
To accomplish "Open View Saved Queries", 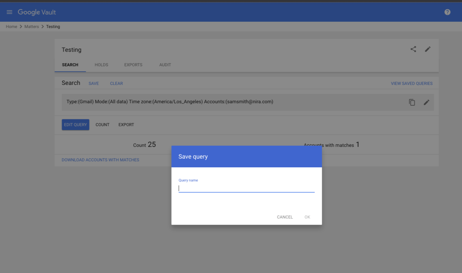I will 412,83.
